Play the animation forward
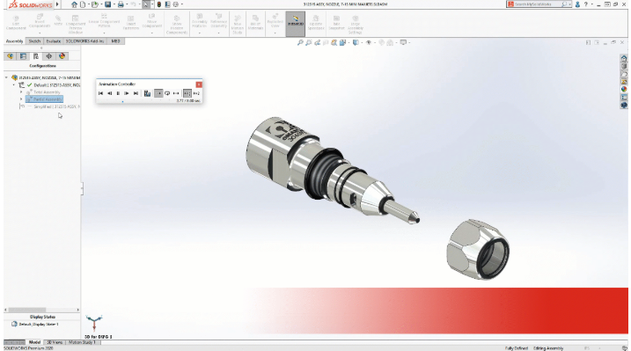Image resolution: width=631 pixels, height=351 pixels. 127,93
